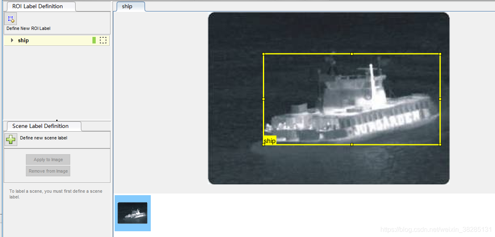Expand the ship ROI label row
495x237 pixels.
click(x=12, y=40)
